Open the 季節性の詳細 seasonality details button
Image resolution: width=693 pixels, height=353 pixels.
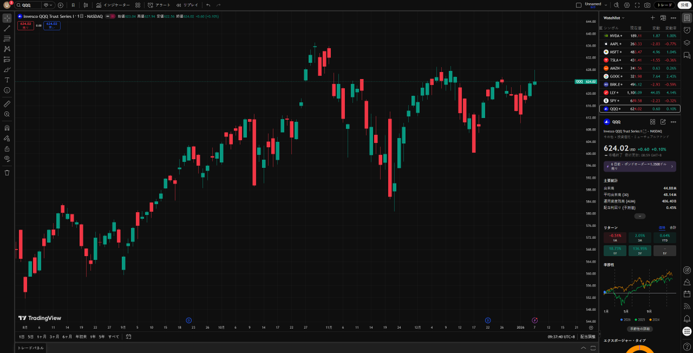pos(640,329)
